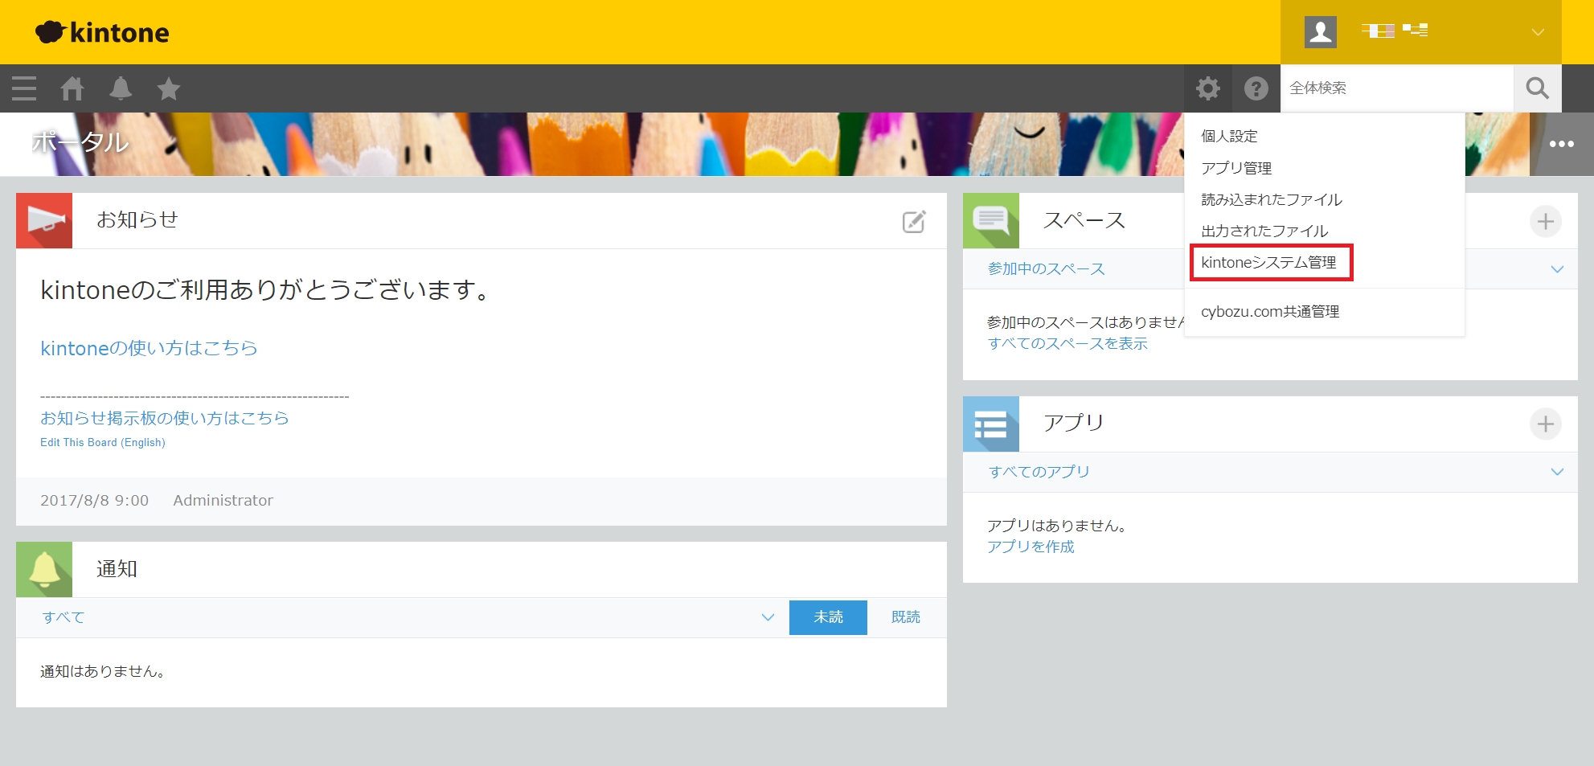1594x766 pixels.
Task: Open the kintoneの使い方はこちら link
Action: 149,348
